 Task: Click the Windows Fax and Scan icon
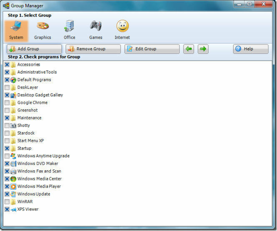point(13,171)
